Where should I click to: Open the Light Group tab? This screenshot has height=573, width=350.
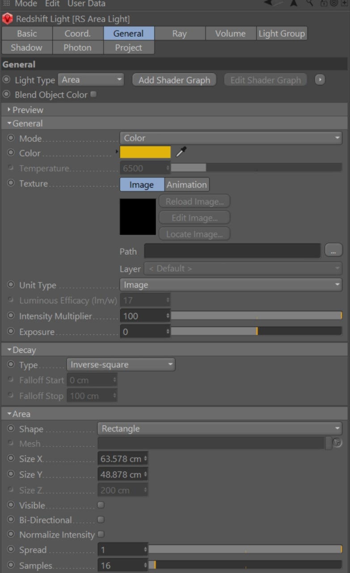pyautogui.click(x=282, y=34)
